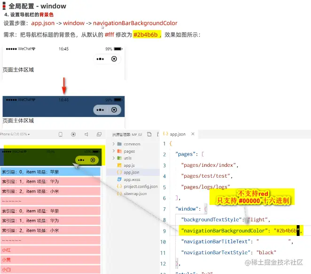Click blue row 索引是: 0, item 项是: 苹果
Image resolution: width=311 pixels, height=274 pixels.
[50, 172]
